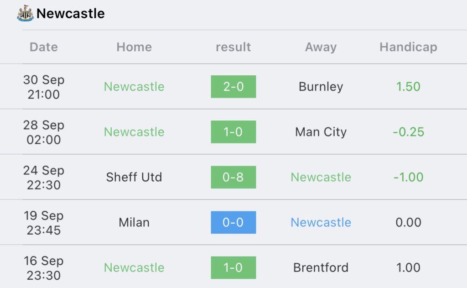The width and height of the screenshot is (467, 288).
Task: Click the Burnley away team name
Action: (x=321, y=87)
